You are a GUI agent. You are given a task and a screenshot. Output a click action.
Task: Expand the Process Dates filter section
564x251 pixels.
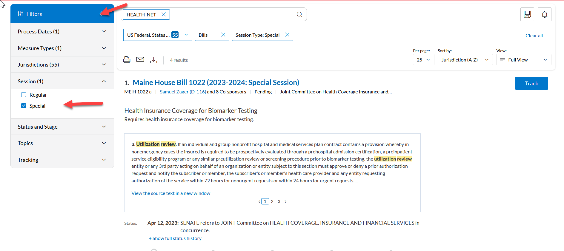point(62,32)
